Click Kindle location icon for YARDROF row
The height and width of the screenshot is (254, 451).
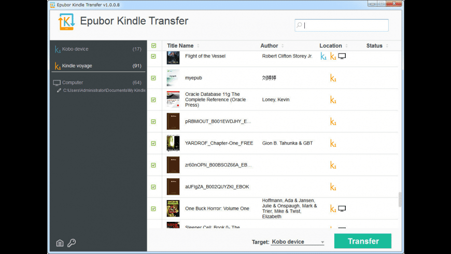(333, 143)
